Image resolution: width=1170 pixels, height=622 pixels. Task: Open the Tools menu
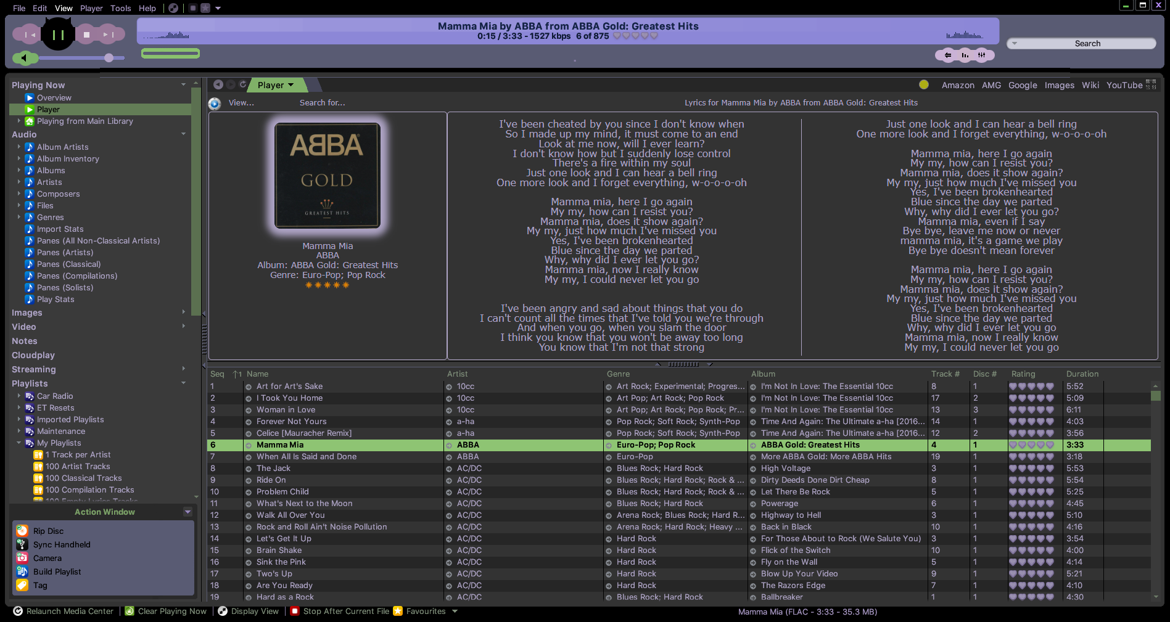[120, 8]
